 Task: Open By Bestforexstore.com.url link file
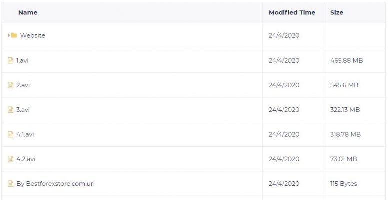55,184
